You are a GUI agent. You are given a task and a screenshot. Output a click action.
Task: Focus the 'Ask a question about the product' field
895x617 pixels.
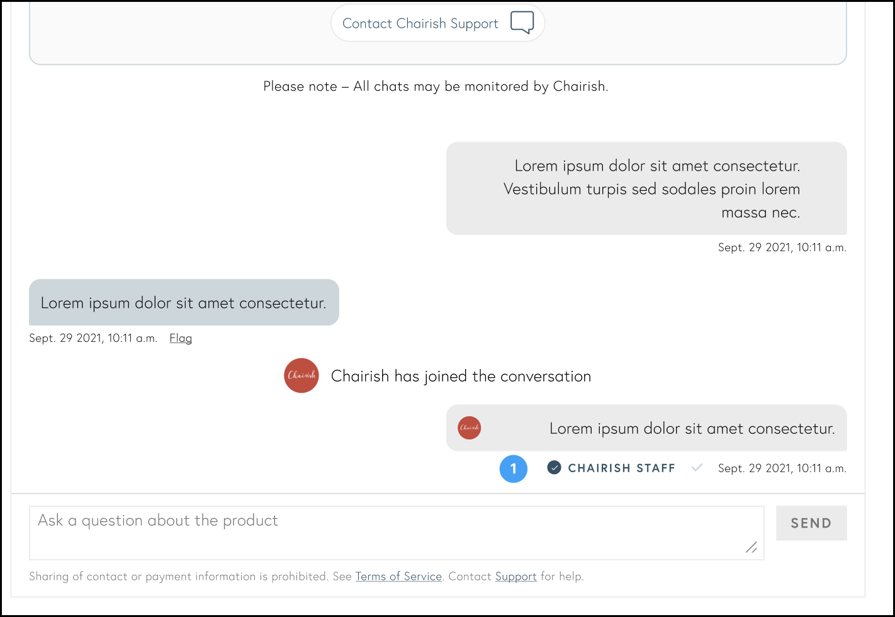pos(397,533)
